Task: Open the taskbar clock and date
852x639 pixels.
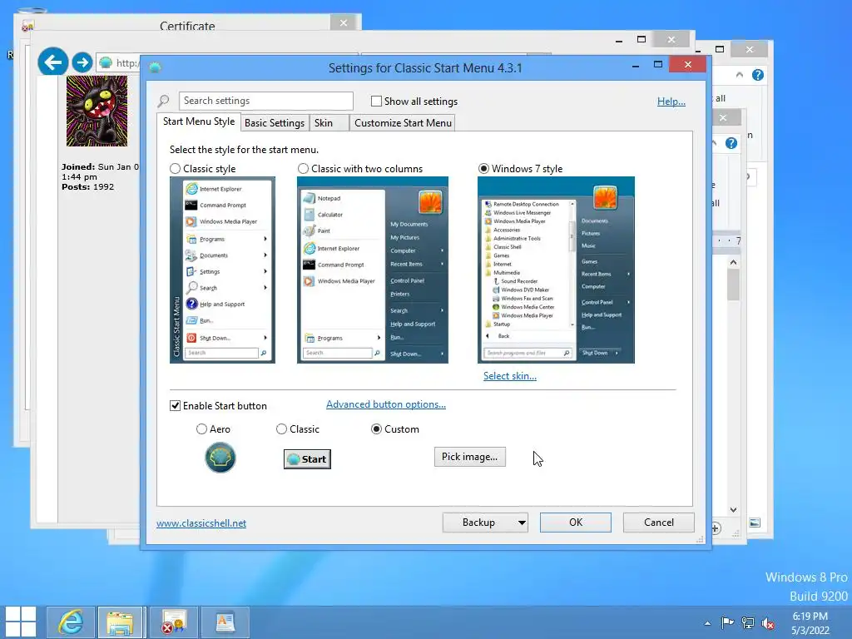Action: tap(810, 623)
